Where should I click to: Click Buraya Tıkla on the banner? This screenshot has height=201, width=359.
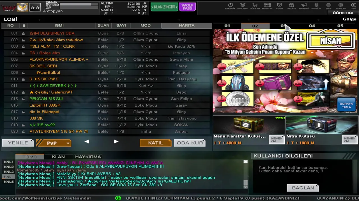point(346,105)
